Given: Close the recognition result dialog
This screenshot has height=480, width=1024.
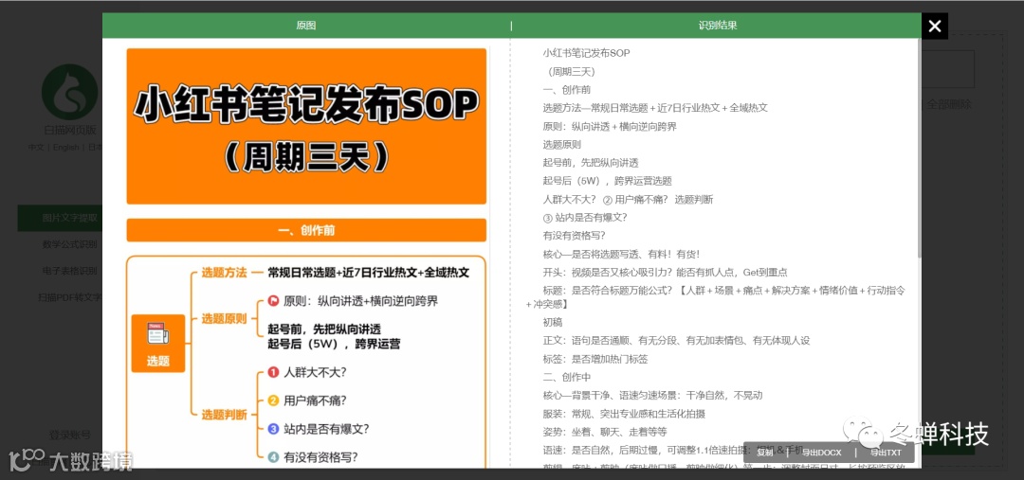Looking at the screenshot, I should click(935, 27).
